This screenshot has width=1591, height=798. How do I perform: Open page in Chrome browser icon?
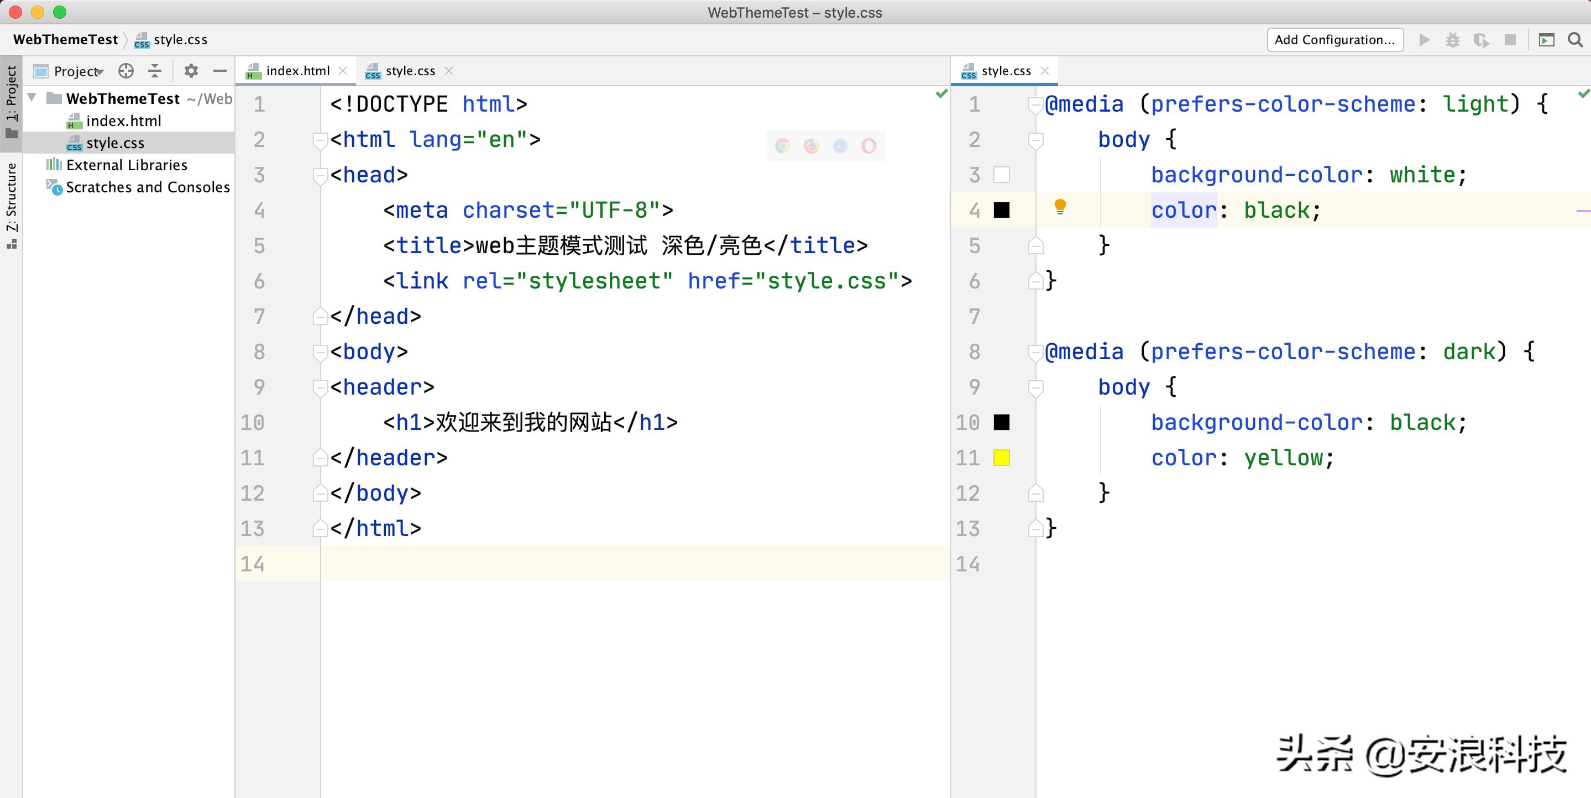(x=783, y=146)
